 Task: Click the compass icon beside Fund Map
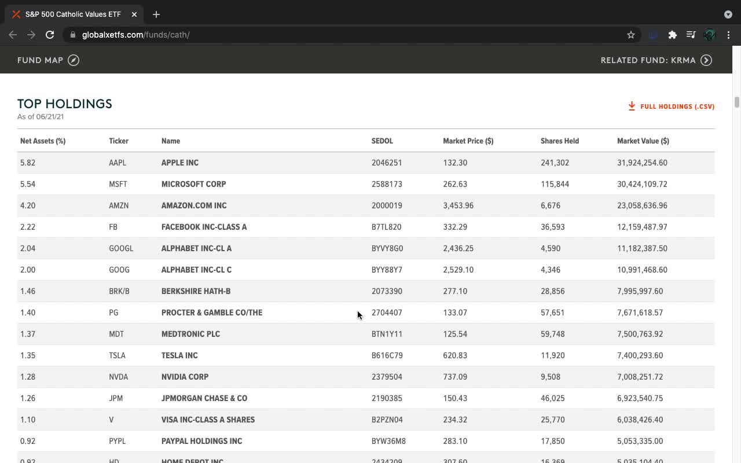[x=74, y=60]
